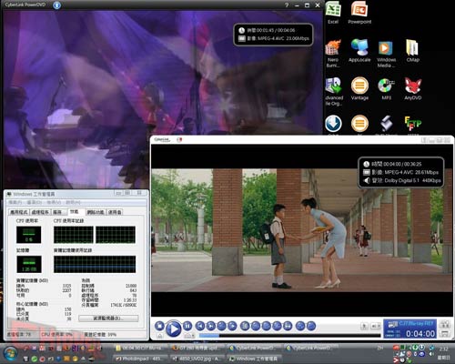Launch AppLocale from the desktop
The height and width of the screenshot is (364, 455).
pyautogui.click(x=359, y=51)
